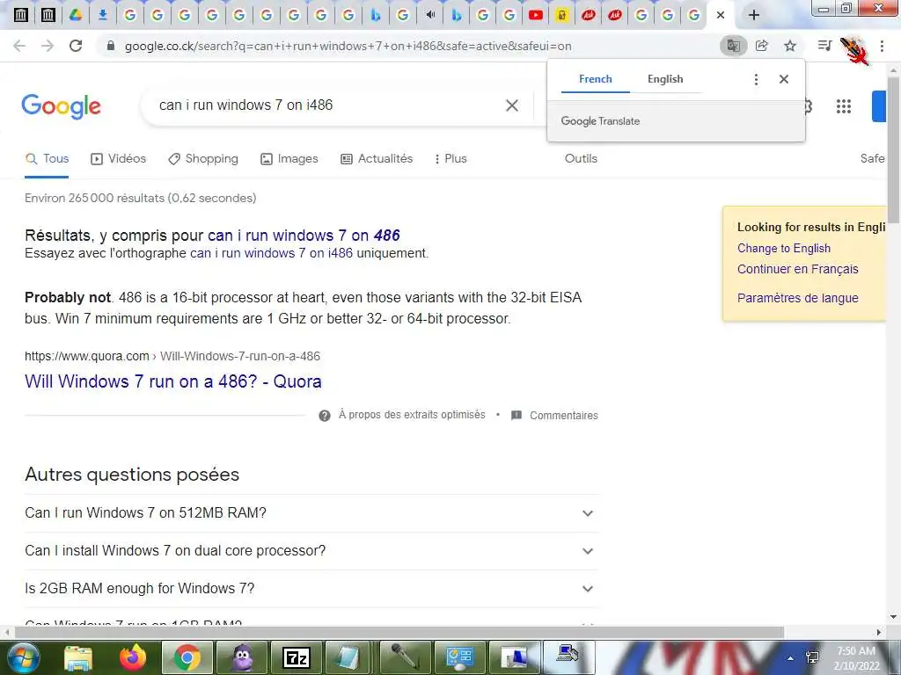901x675 pixels.
Task: Select English in the translate popup
Action: tap(665, 79)
